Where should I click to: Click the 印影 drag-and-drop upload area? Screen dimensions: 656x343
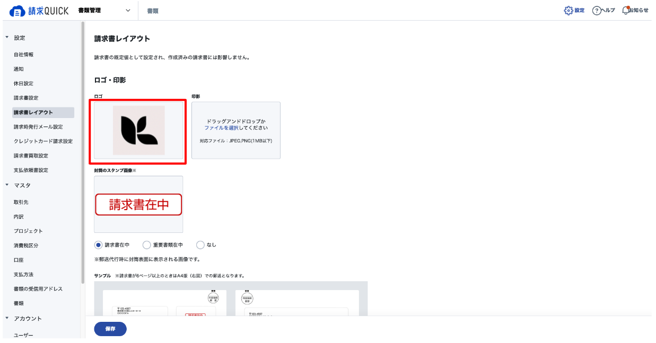[236, 130]
